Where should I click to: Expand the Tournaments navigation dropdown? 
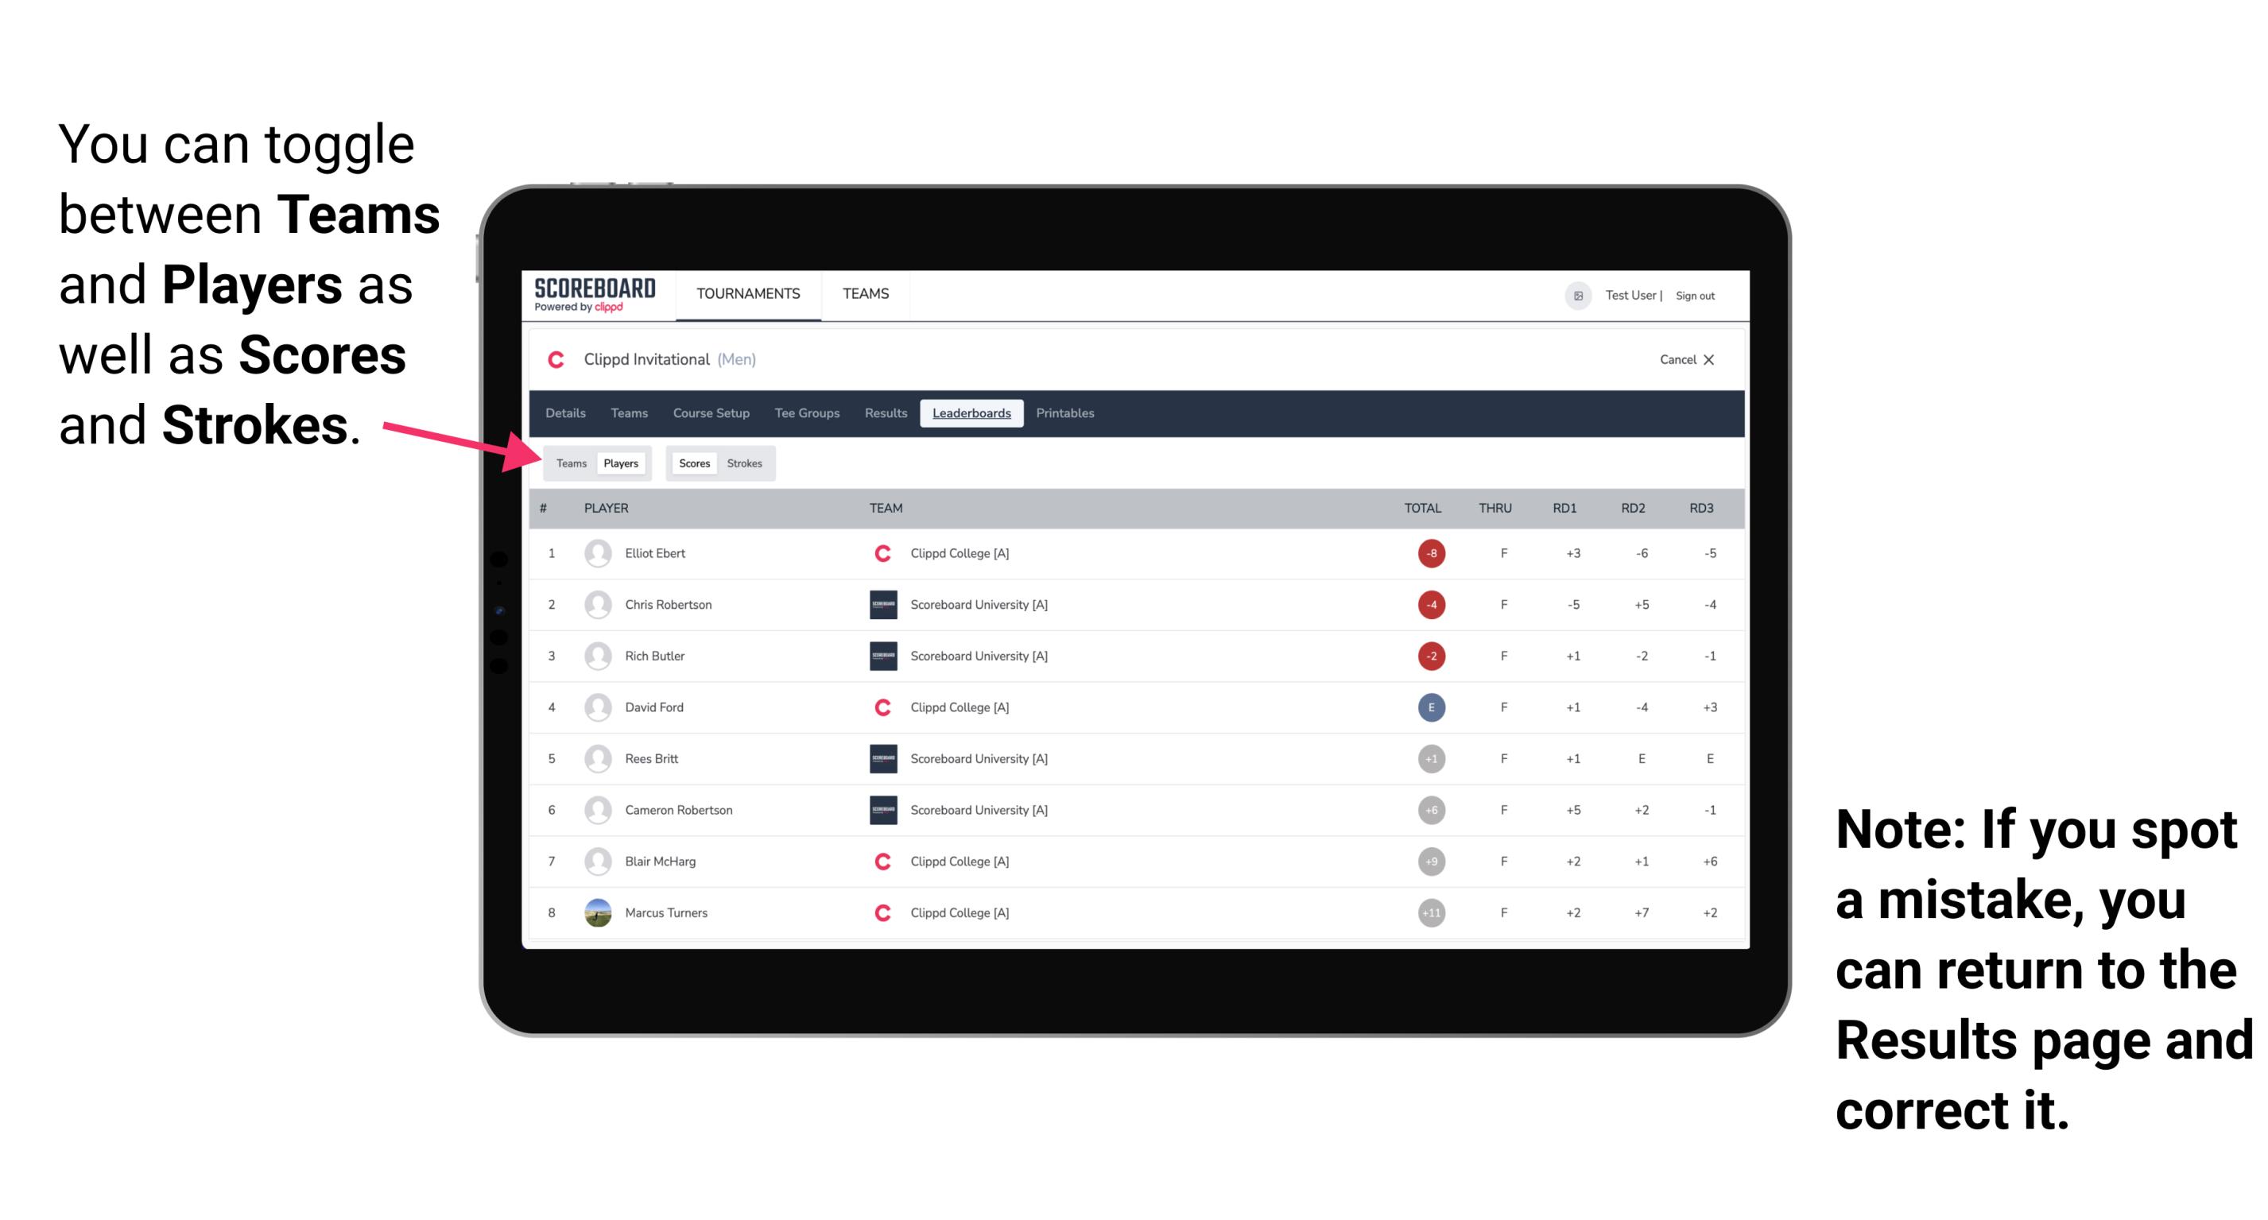[745, 295]
